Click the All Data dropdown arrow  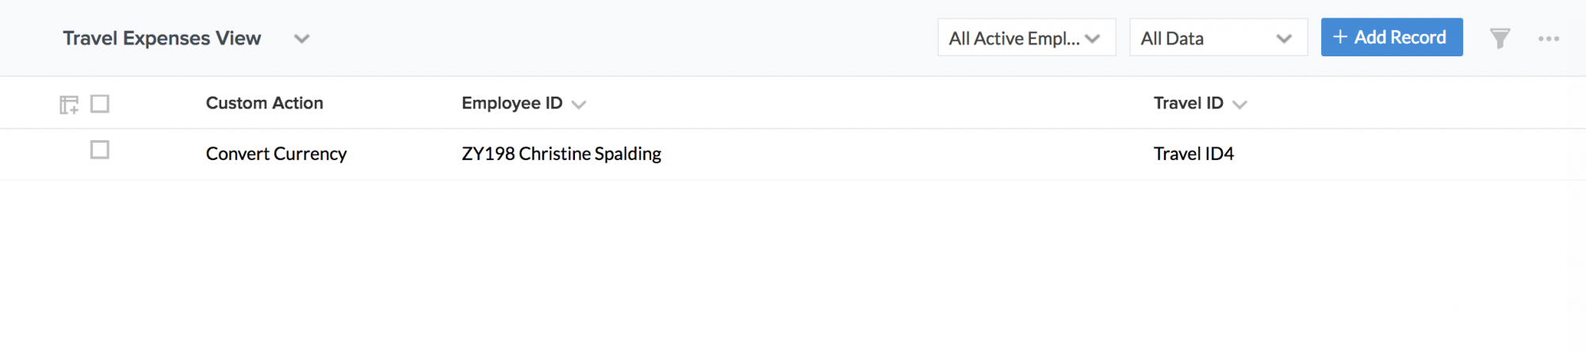coord(1284,39)
